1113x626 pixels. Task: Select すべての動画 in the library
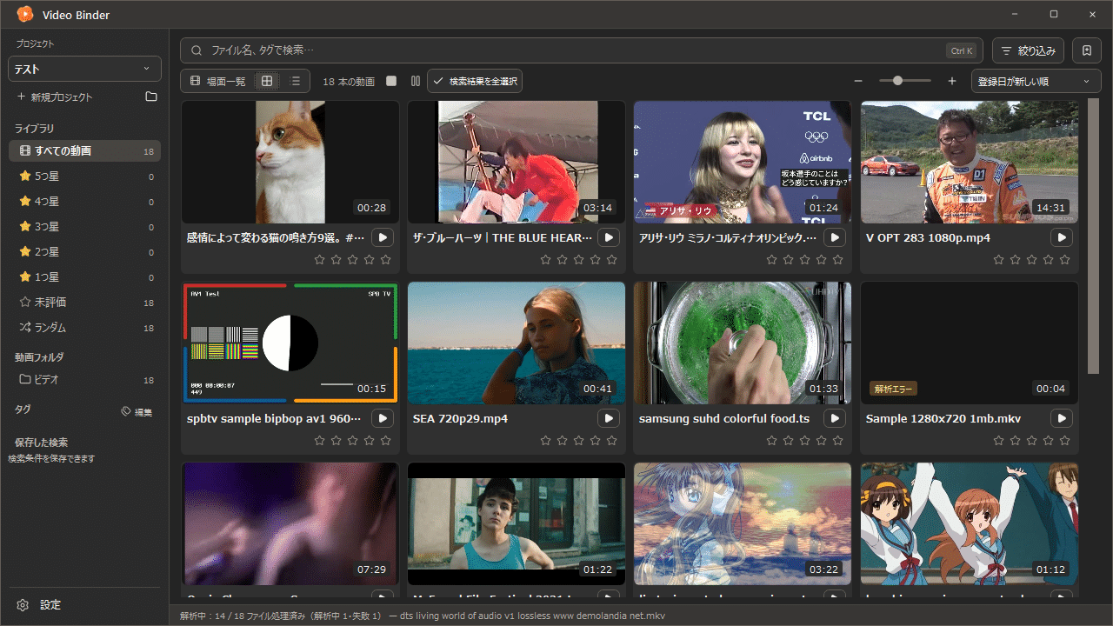84,151
